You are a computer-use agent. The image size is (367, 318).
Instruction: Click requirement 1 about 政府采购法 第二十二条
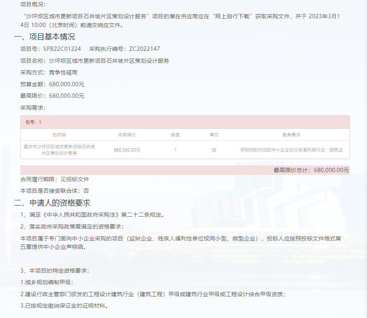click(93, 215)
